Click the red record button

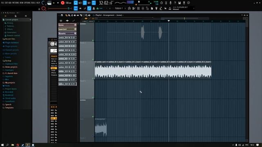63,3
